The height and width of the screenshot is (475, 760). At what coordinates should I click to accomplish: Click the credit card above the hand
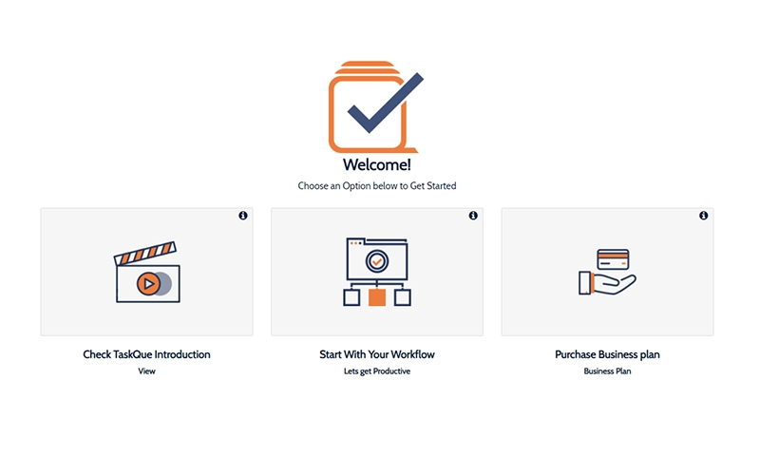click(613, 259)
